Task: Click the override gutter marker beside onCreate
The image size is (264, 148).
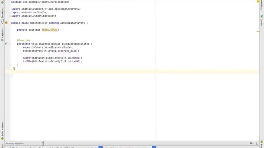Action: pos(6,44)
